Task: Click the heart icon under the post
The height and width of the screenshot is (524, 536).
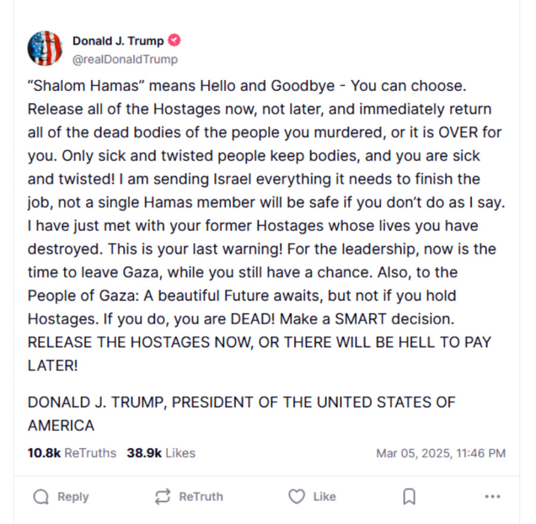Action: coord(296,496)
